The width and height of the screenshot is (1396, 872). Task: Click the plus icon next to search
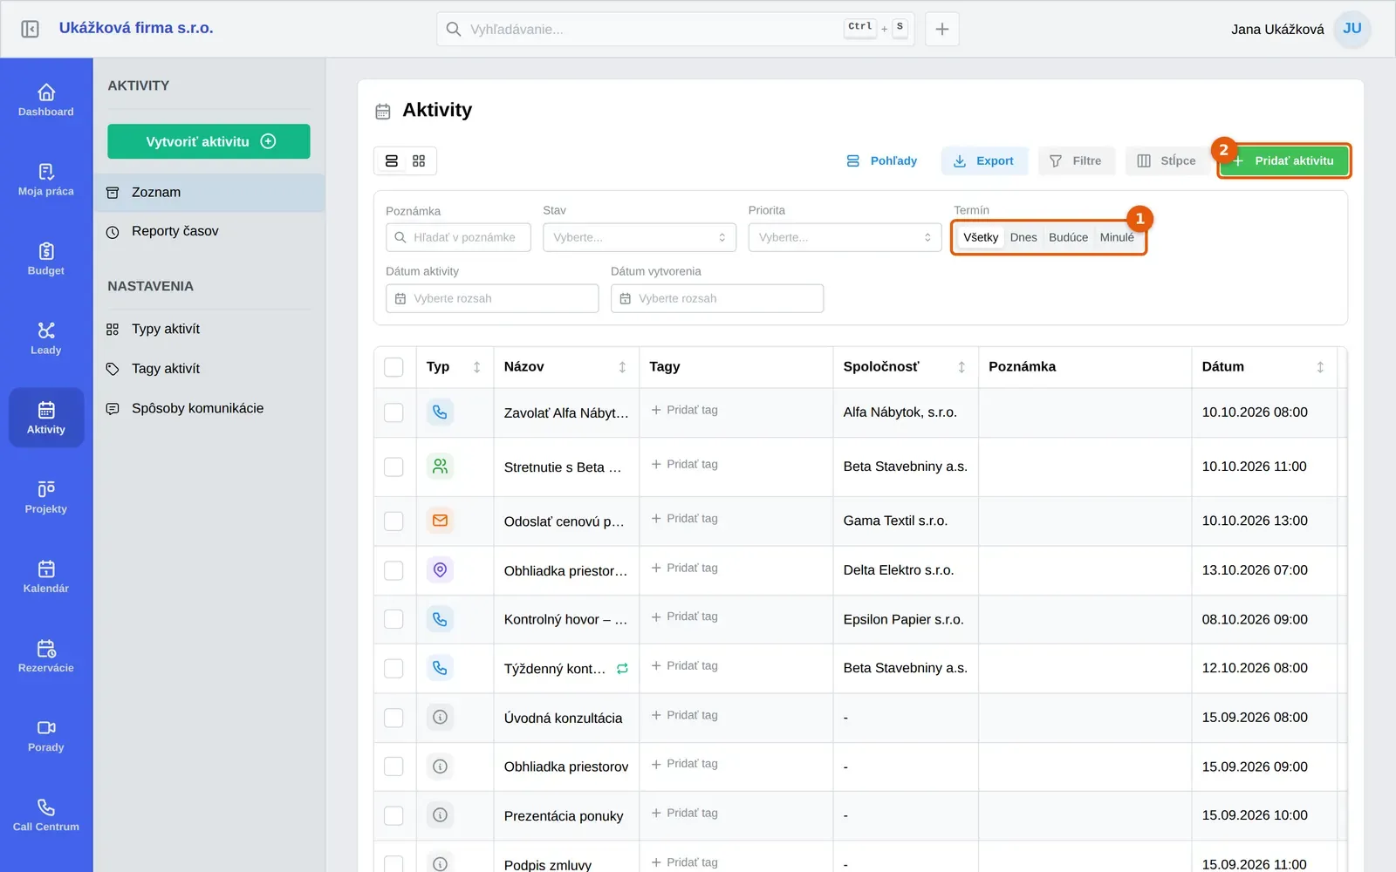coord(942,29)
